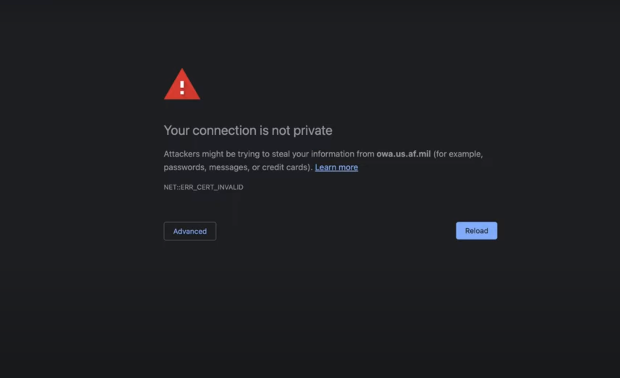Open the Learn more link

(336, 167)
